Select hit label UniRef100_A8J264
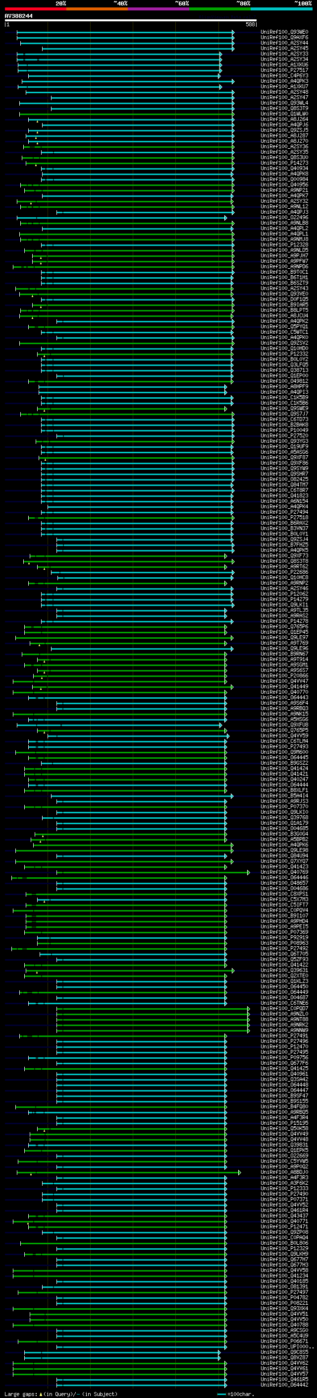The image size is (317, 1398). [284, 120]
